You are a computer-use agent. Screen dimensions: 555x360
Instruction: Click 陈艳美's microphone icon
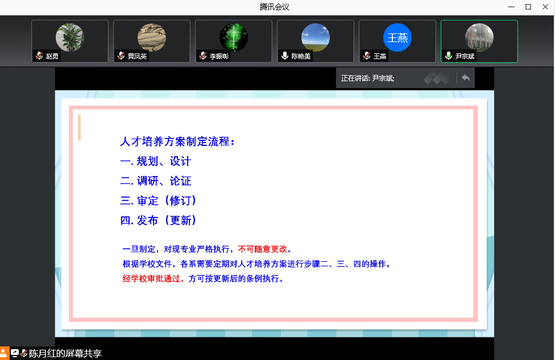[x=284, y=56]
